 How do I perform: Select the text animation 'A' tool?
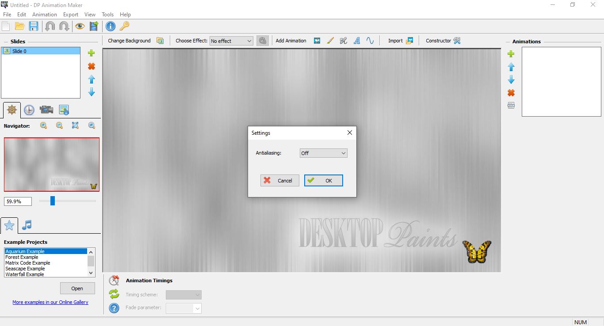(357, 41)
